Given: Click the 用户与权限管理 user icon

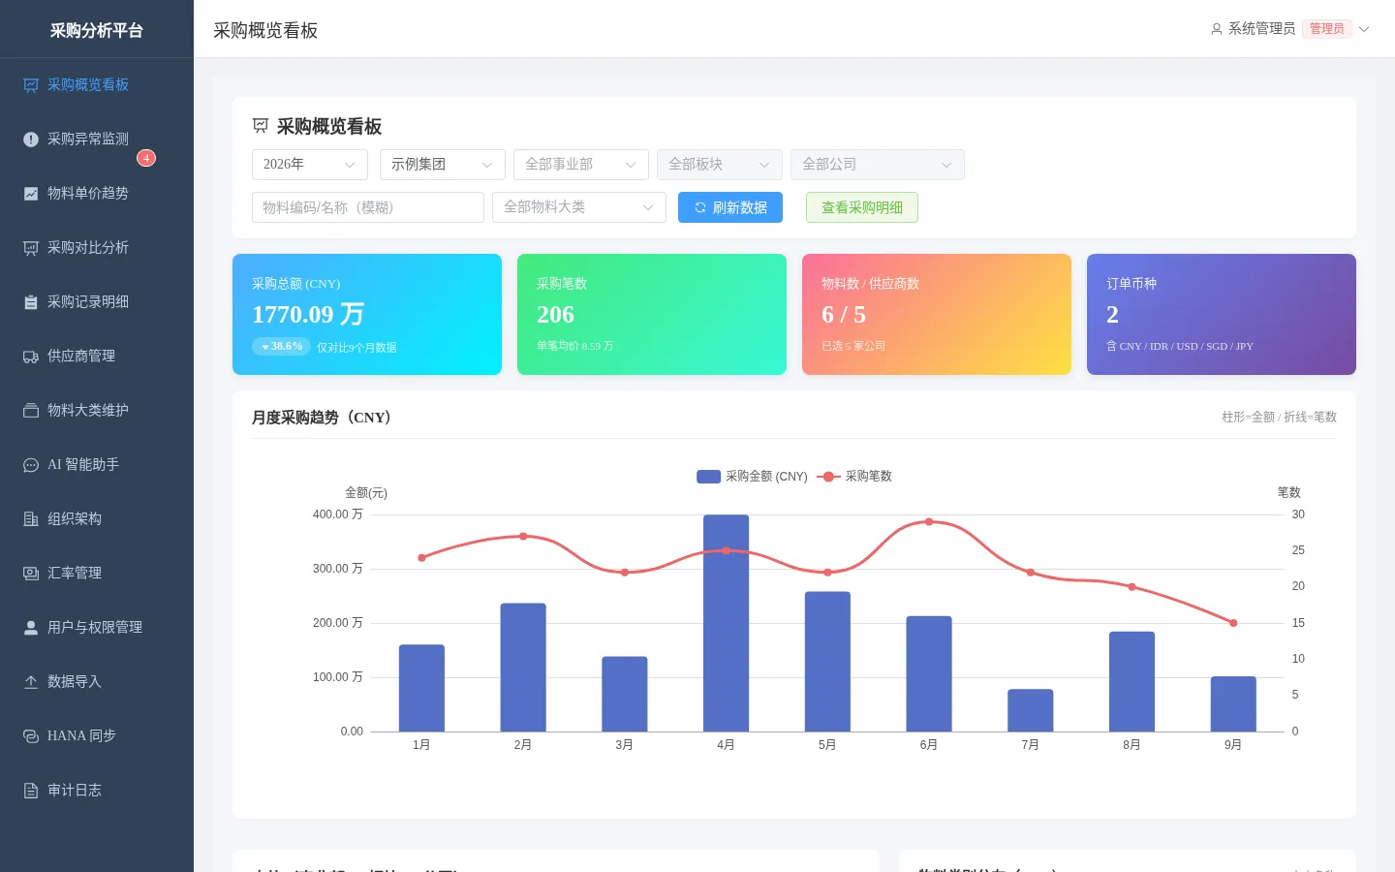Looking at the screenshot, I should pyautogui.click(x=31, y=628).
